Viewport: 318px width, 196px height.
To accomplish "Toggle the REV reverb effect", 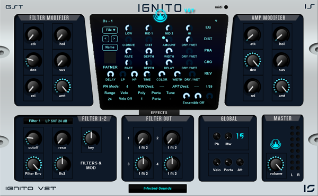I will tap(208, 73).
